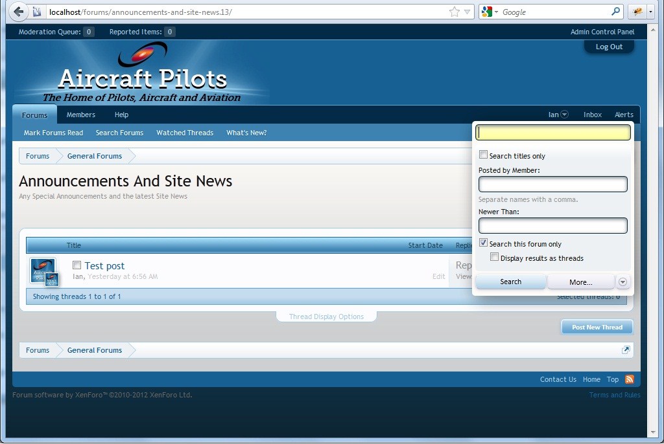Go to Forums in bottom breadcrumb

(x=37, y=350)
